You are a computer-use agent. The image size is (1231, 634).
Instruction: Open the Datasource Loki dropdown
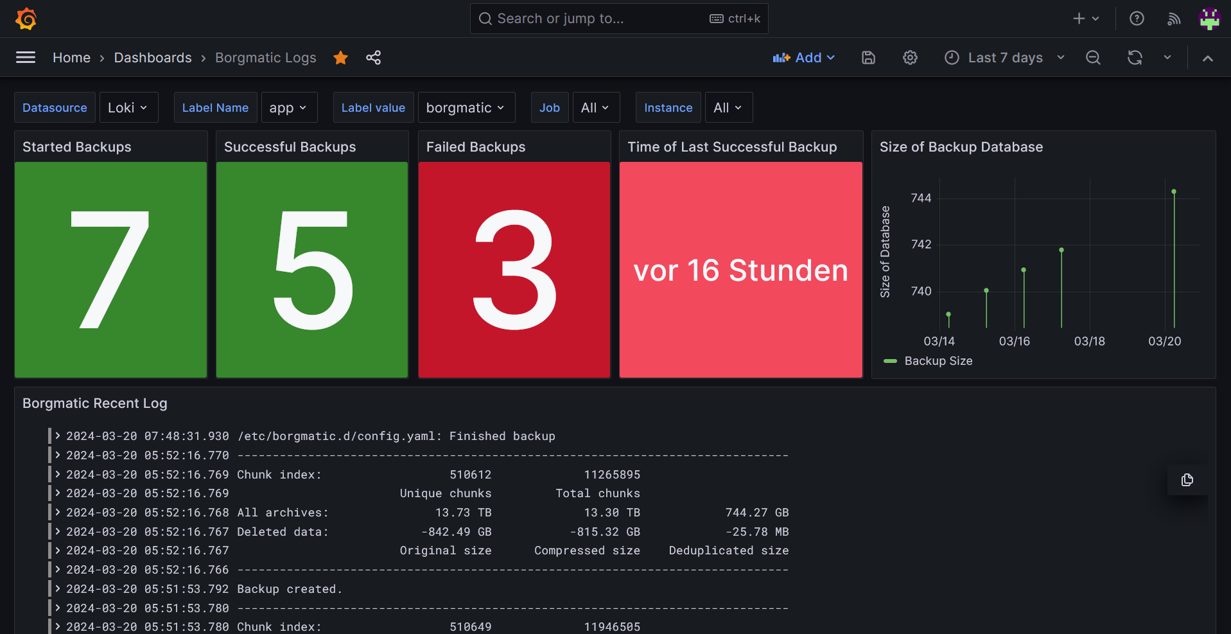click(x=128, y=107)
